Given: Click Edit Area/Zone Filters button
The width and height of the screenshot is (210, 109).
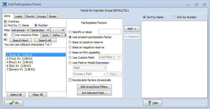Looking at the screenshot, I should point(94,87).
